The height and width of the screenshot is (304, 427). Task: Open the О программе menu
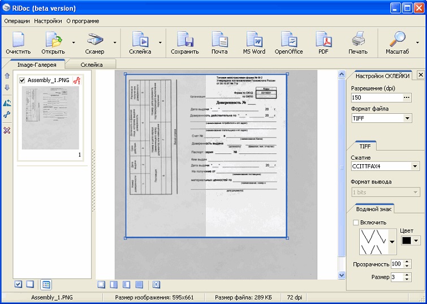(x=83, y=21)
